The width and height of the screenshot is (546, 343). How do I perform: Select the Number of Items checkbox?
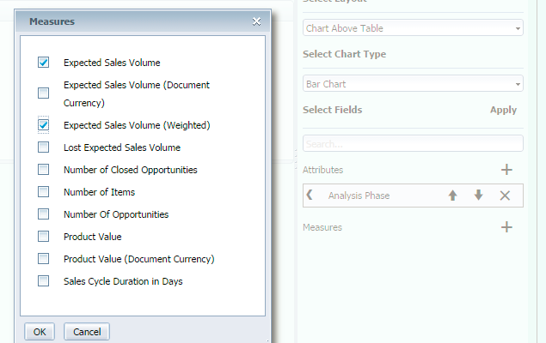[x=43, y=192]
